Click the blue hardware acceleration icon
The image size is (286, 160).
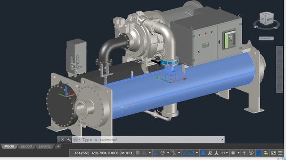259,153
